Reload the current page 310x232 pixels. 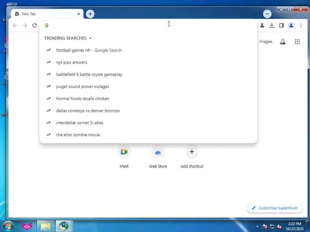(35, 25)
